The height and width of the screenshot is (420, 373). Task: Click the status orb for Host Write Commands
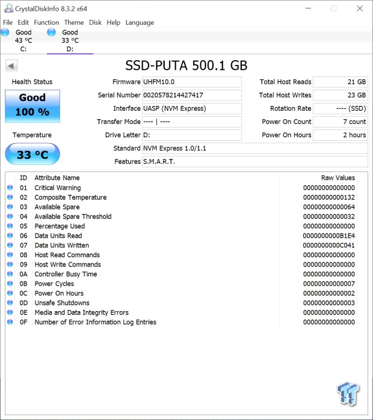click(10, 265)
